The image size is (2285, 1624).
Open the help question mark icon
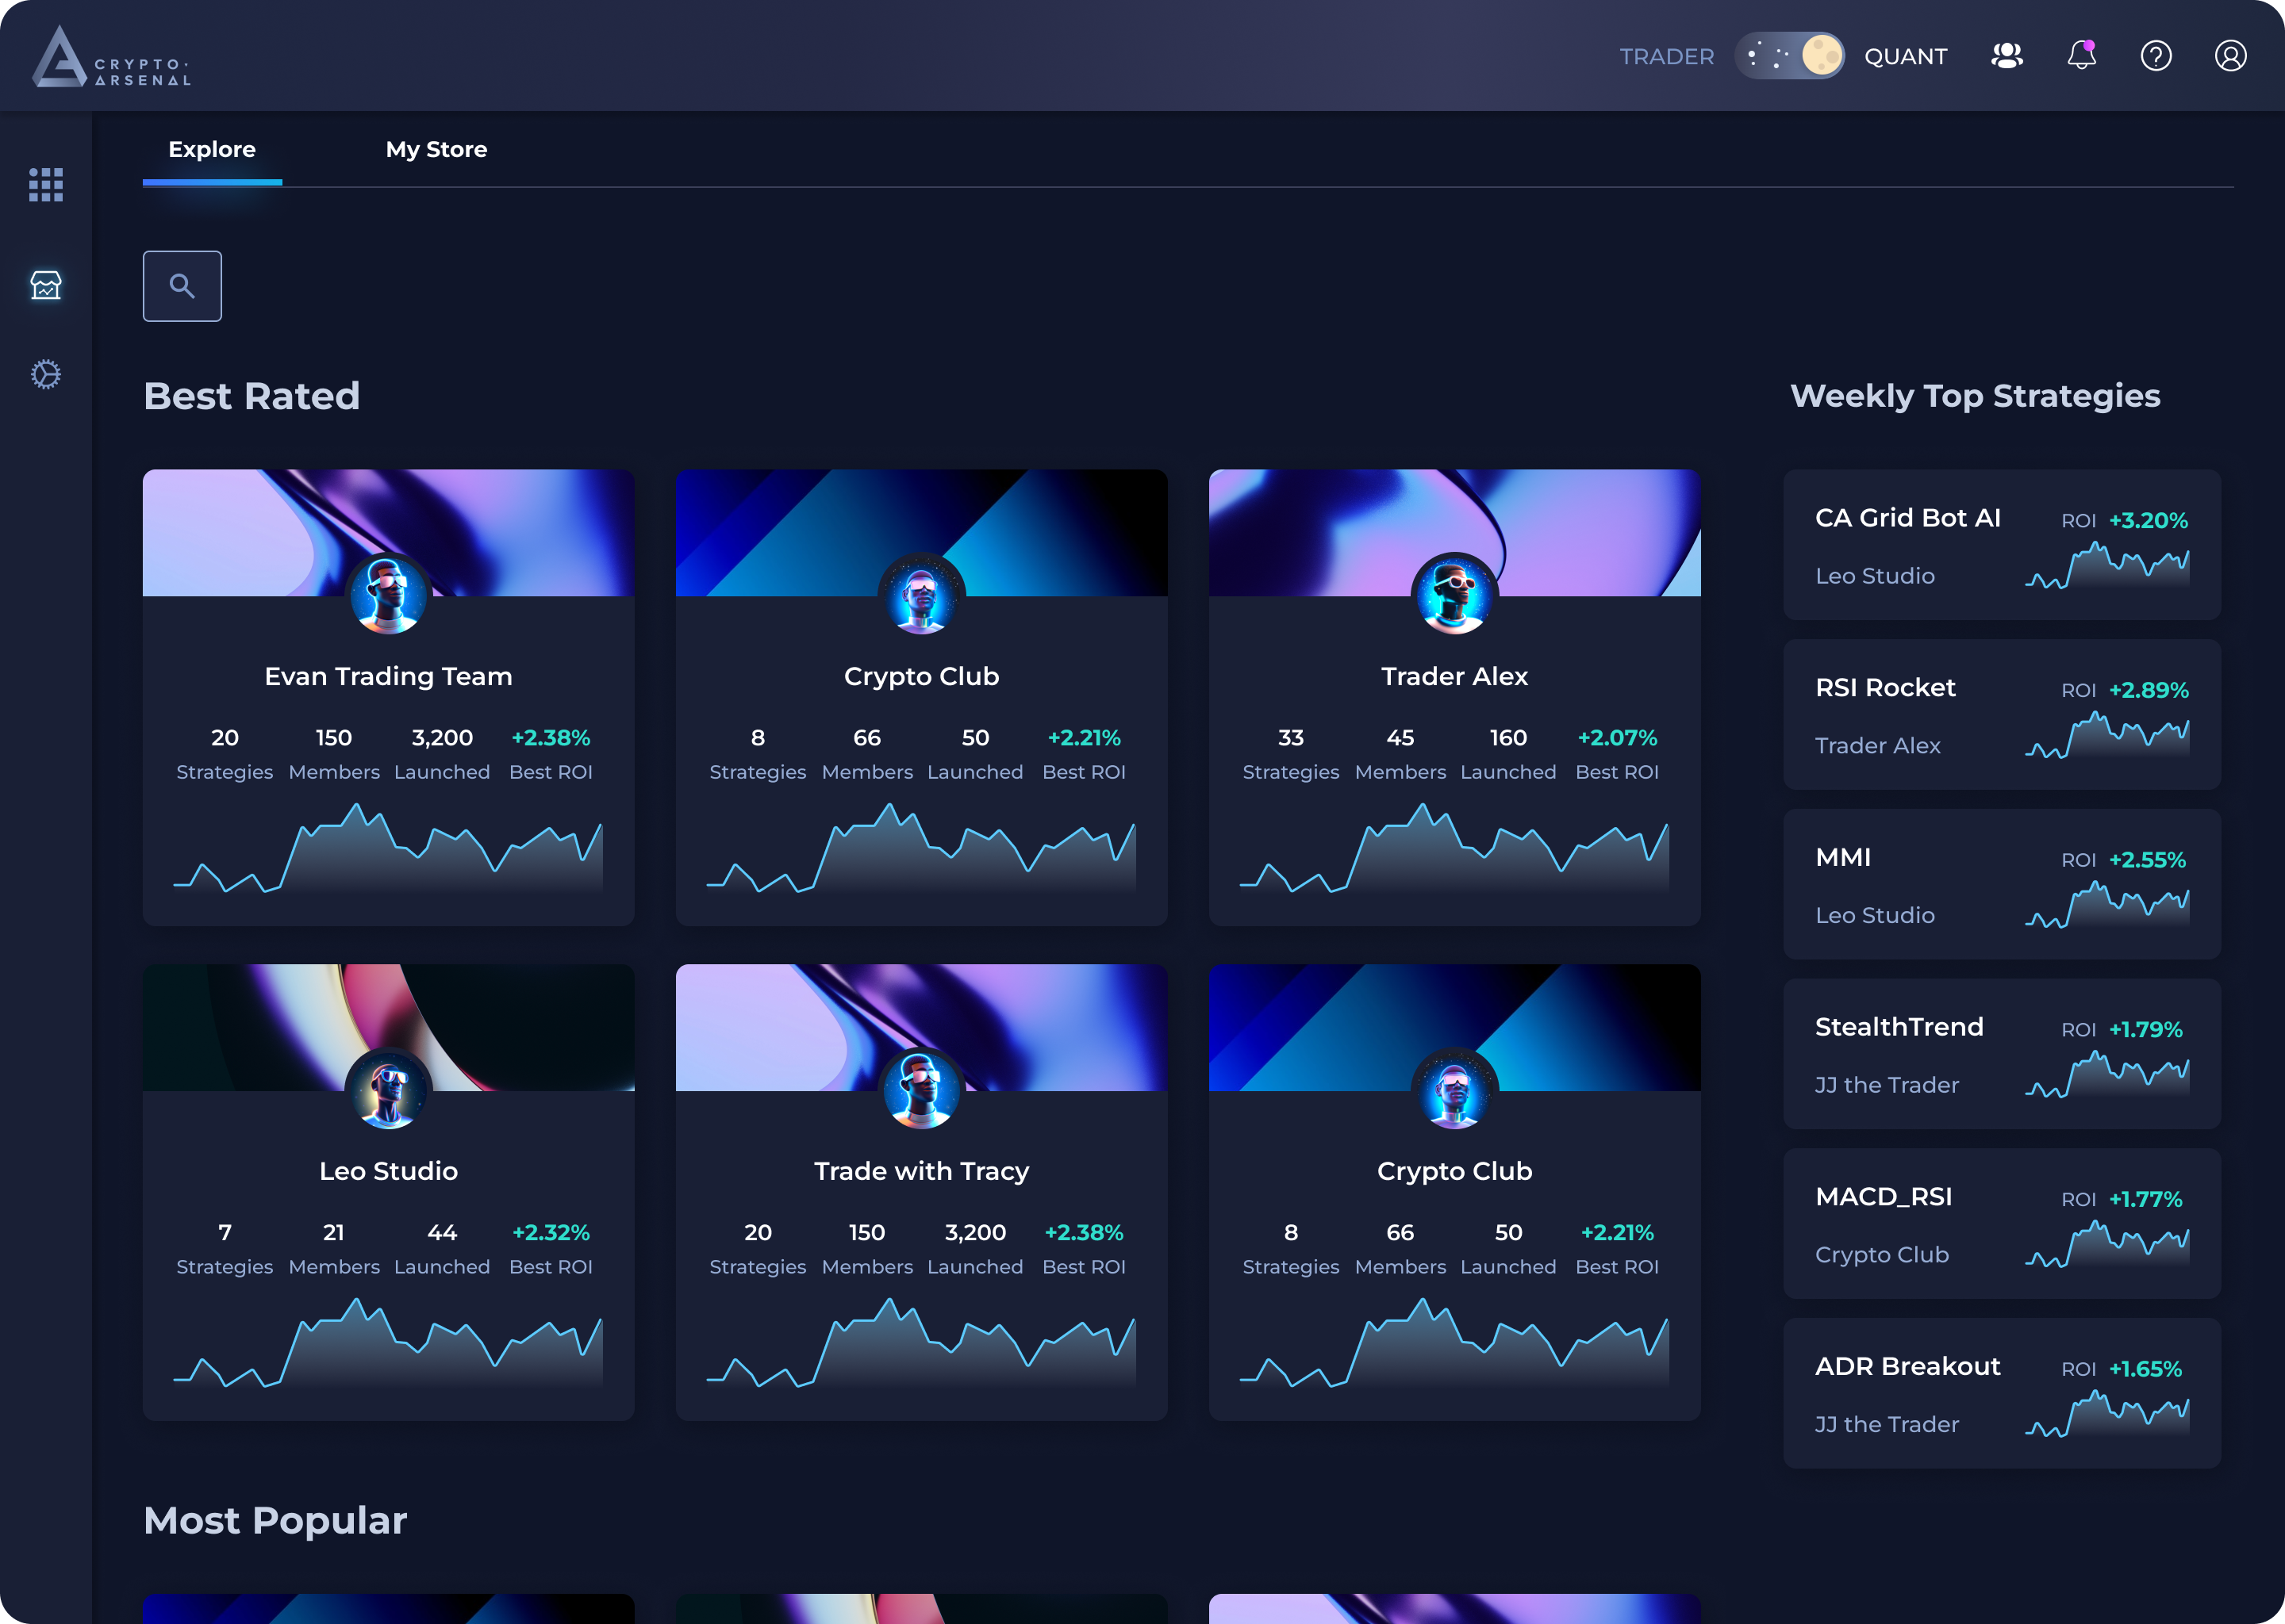point(2155,56)
